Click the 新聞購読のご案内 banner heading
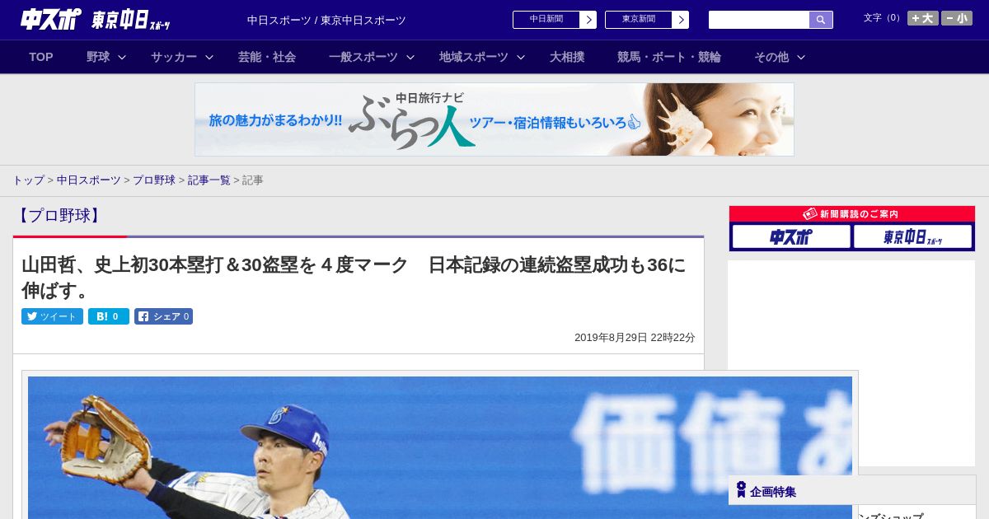 pos(852,213)
